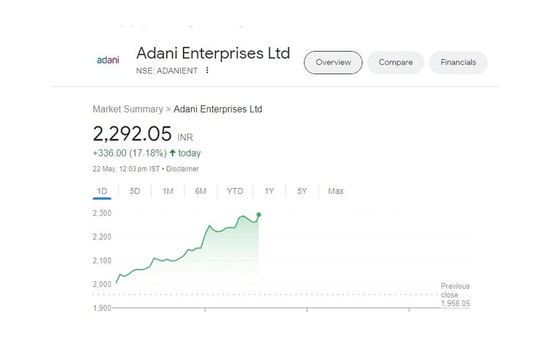The width and height of the screenshot is (550, 338).
Task: Click the Adani Enterprises Ltd breadcrumb link
Action: click(218, 109)
